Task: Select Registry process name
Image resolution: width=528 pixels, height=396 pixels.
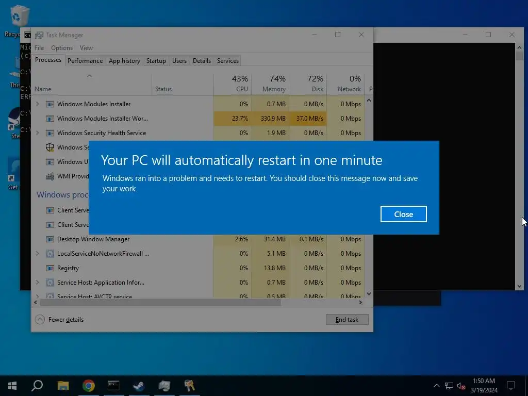Action: pyautogui.click(x=68, y=268)
